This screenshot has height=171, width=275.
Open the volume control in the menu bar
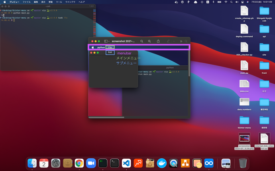pyautogui.click(x=237, y=2)
